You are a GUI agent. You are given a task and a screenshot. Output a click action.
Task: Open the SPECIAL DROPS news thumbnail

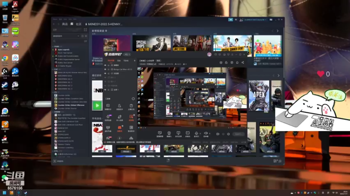(151, 43)
